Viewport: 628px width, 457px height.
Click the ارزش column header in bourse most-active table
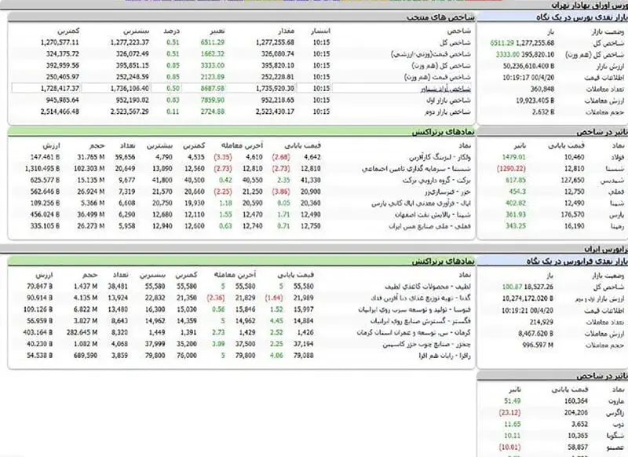click(x=51, y=145)
